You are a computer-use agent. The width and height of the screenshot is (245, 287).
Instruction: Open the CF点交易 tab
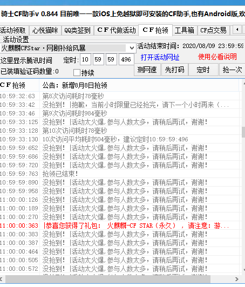point(213,30)
